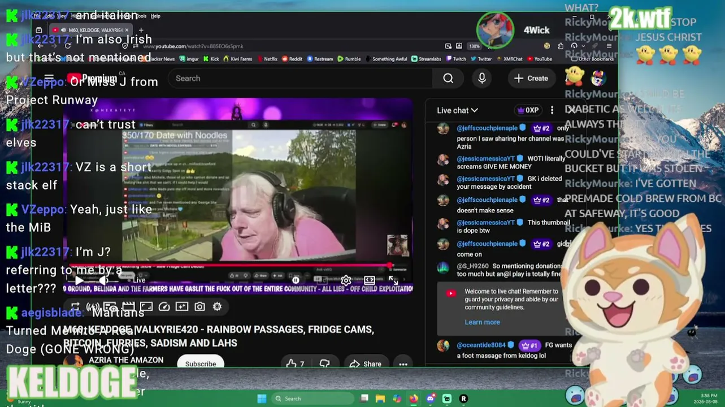Open the Kiwi Farms bookmark
This screenshot has width=725, height=407.
237,59
